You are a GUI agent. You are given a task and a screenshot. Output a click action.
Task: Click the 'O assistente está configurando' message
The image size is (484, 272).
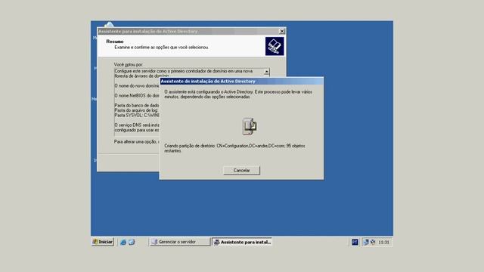[x=238, y=94]
